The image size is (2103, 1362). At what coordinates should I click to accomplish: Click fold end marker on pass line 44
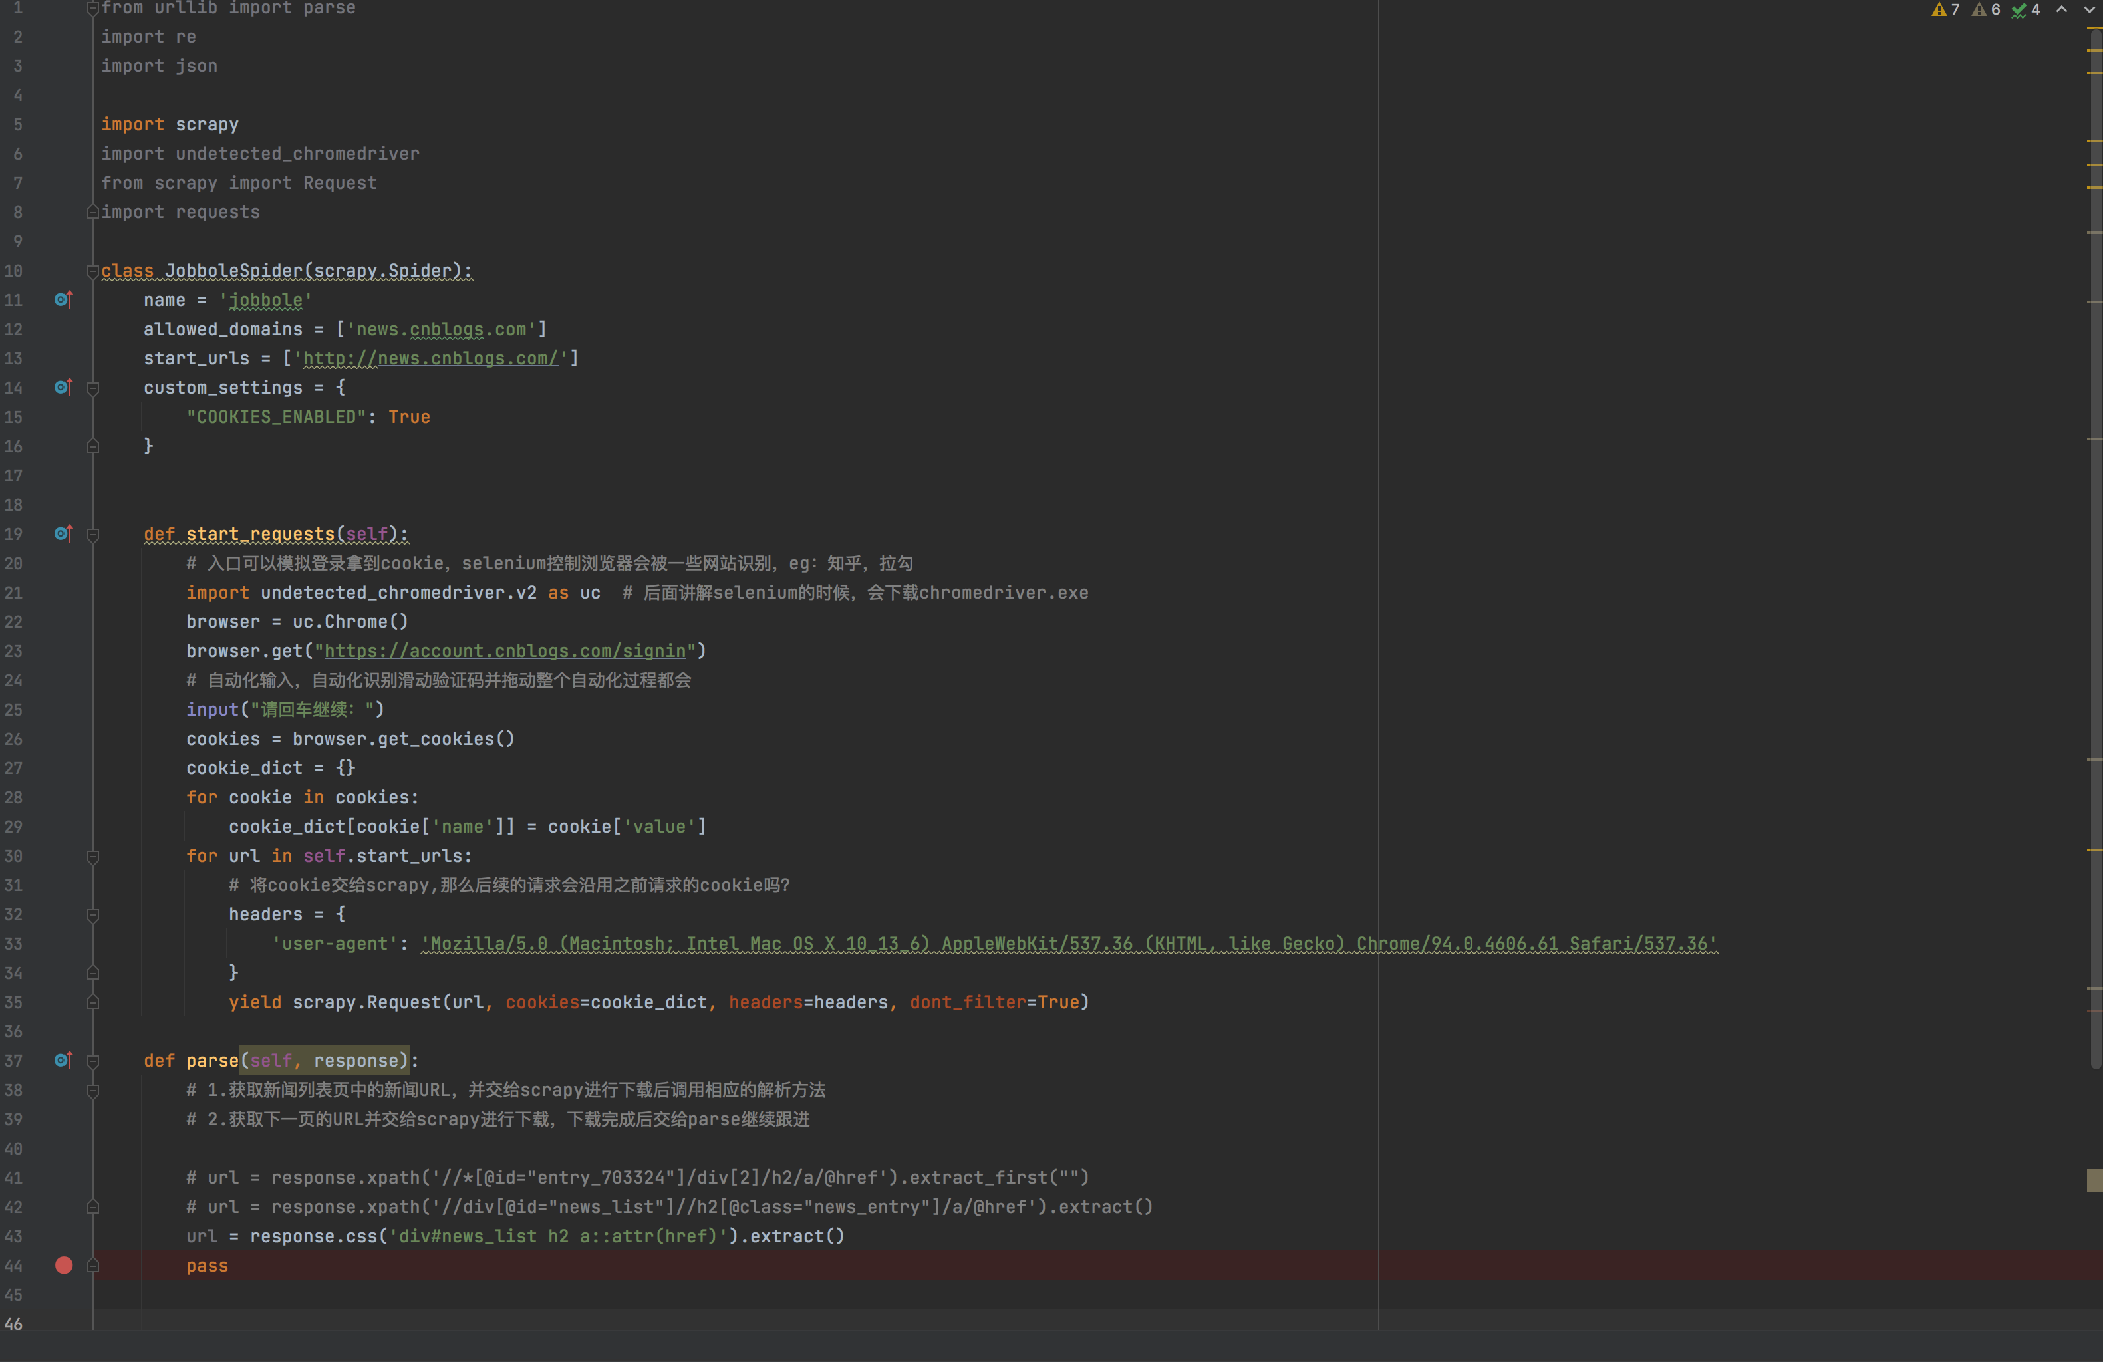coord(93,1265)
